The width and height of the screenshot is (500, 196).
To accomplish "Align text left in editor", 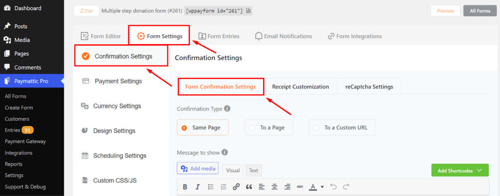I will 262,187.
